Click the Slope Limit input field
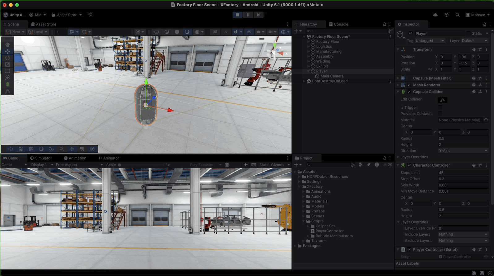The width and height of the screenshot is (494, 276). [x=463, y=173]
